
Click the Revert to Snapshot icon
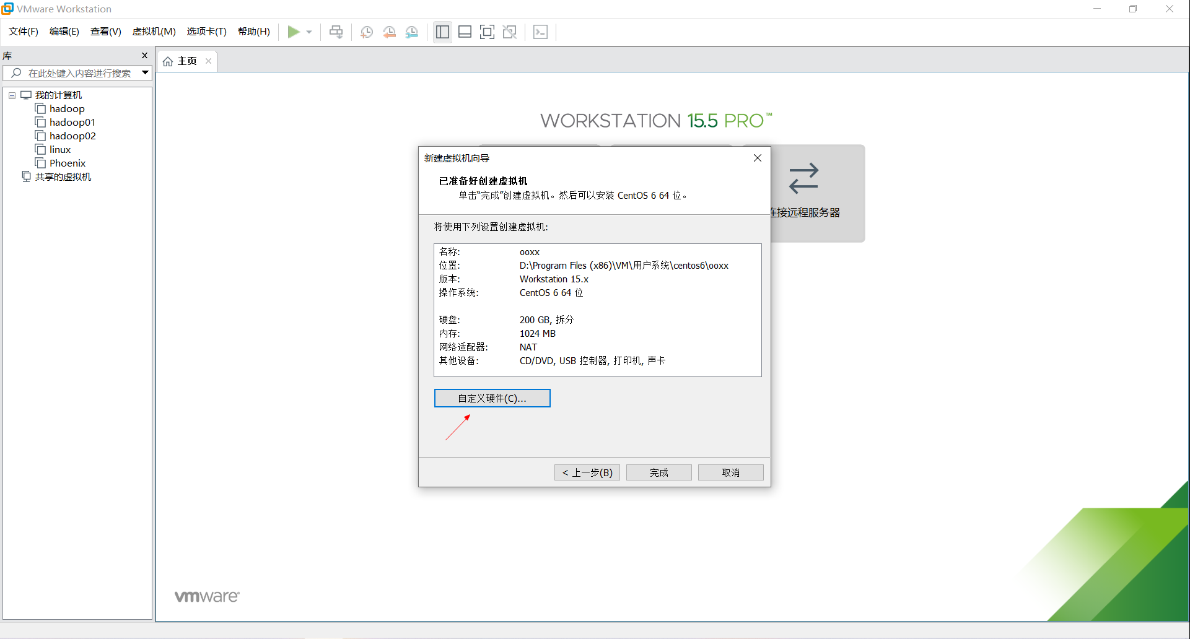pos(389,32)
